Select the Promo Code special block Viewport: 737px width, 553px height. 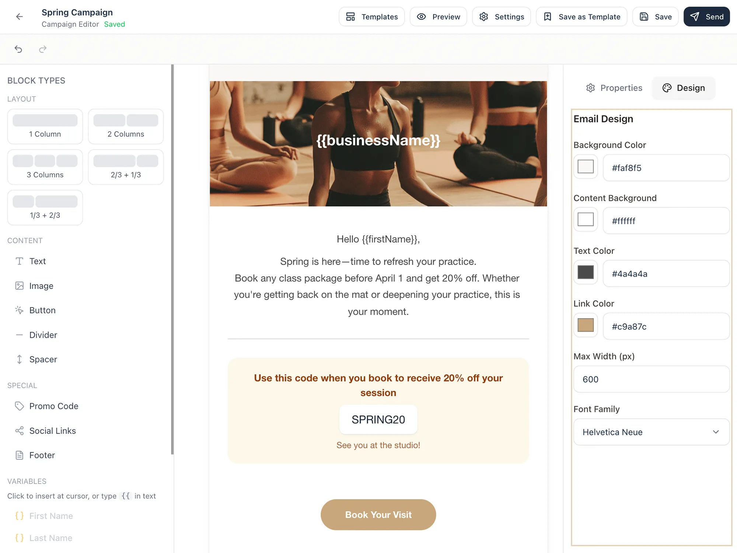[x=54, y=406]
